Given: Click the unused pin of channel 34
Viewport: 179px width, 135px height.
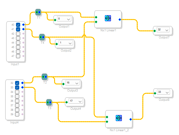Looking at the screenshot, I should (x=22, y=92).
